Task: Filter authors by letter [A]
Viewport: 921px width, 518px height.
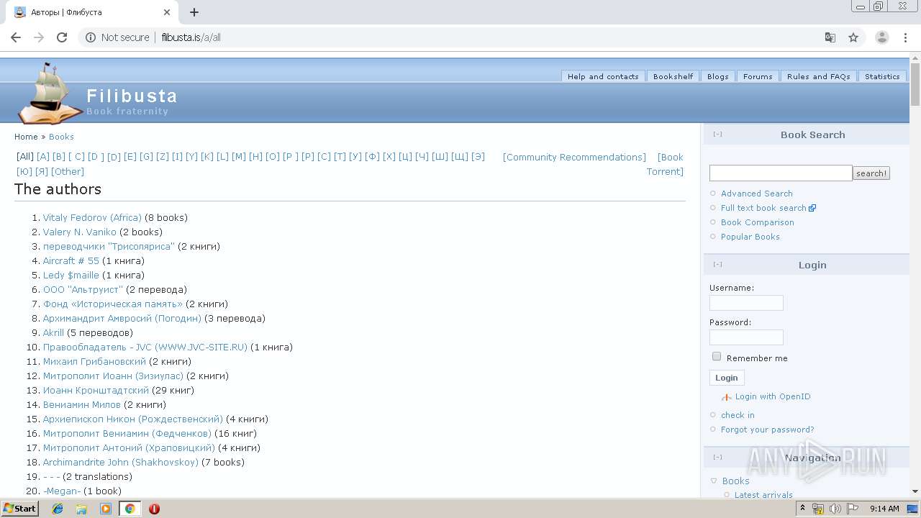Action: 43,157
